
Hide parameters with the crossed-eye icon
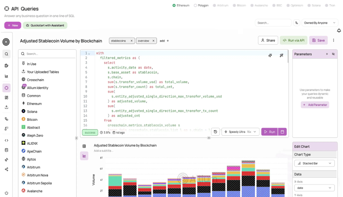tap(333, 54)
